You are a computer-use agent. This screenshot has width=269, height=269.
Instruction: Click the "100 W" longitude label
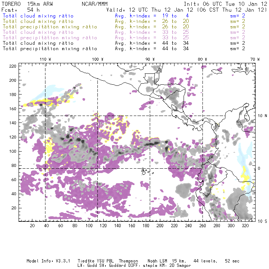[98, 59]
